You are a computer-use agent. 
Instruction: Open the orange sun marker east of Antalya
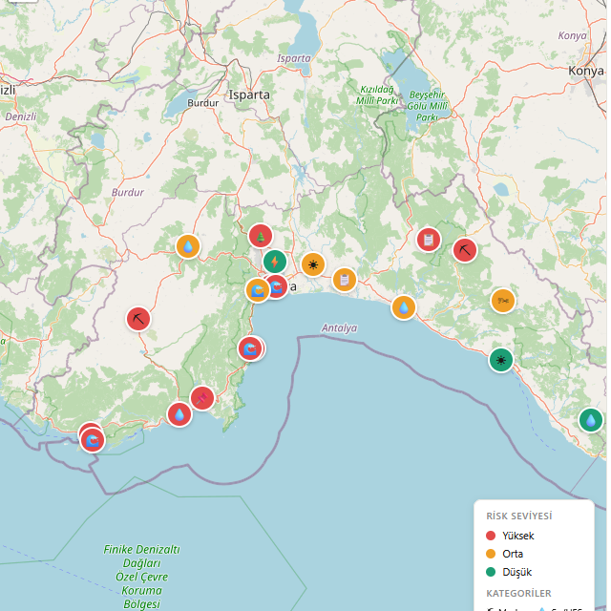tap(313, 264)
